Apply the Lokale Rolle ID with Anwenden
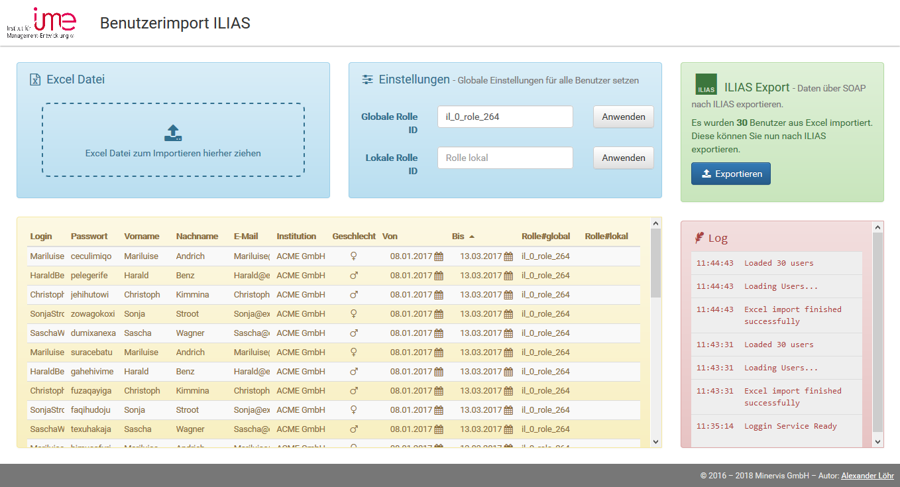 (624, 158)
